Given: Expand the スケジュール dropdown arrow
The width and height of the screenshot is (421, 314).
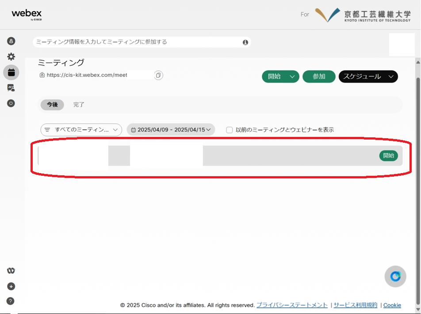Looking at the screenshot, I should click(391, 77).
